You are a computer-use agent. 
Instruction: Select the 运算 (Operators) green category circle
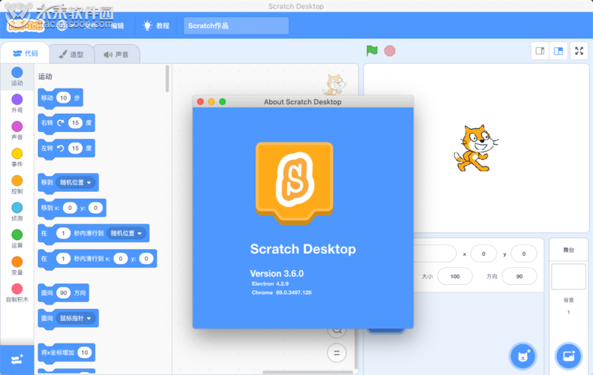point(17,235)
